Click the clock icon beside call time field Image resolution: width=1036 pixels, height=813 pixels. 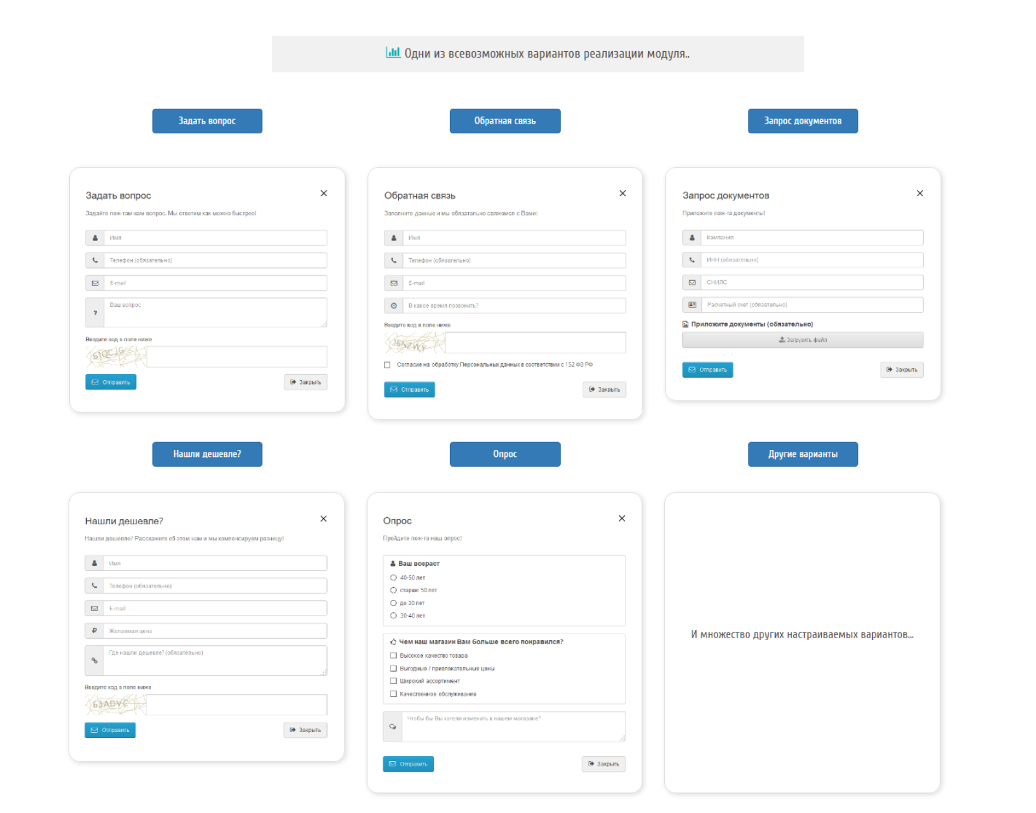(x=394, y=306)
